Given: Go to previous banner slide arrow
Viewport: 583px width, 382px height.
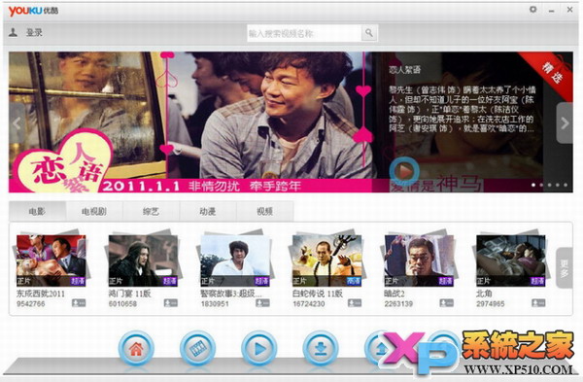Looking at the screenshot, I should [17, 123].
